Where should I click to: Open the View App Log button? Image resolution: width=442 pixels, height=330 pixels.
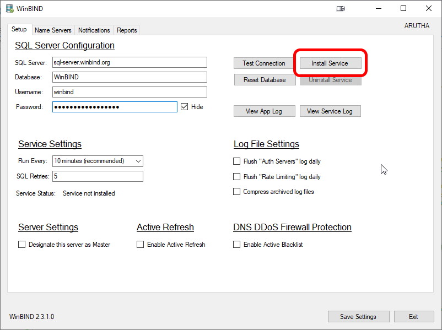[264, 111]
